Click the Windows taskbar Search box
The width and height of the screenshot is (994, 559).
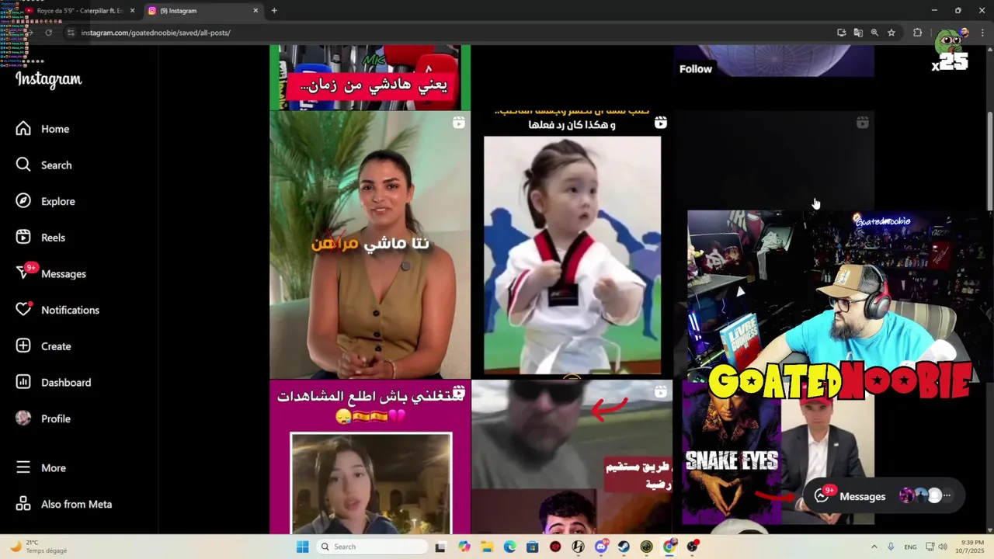(373, 547)
